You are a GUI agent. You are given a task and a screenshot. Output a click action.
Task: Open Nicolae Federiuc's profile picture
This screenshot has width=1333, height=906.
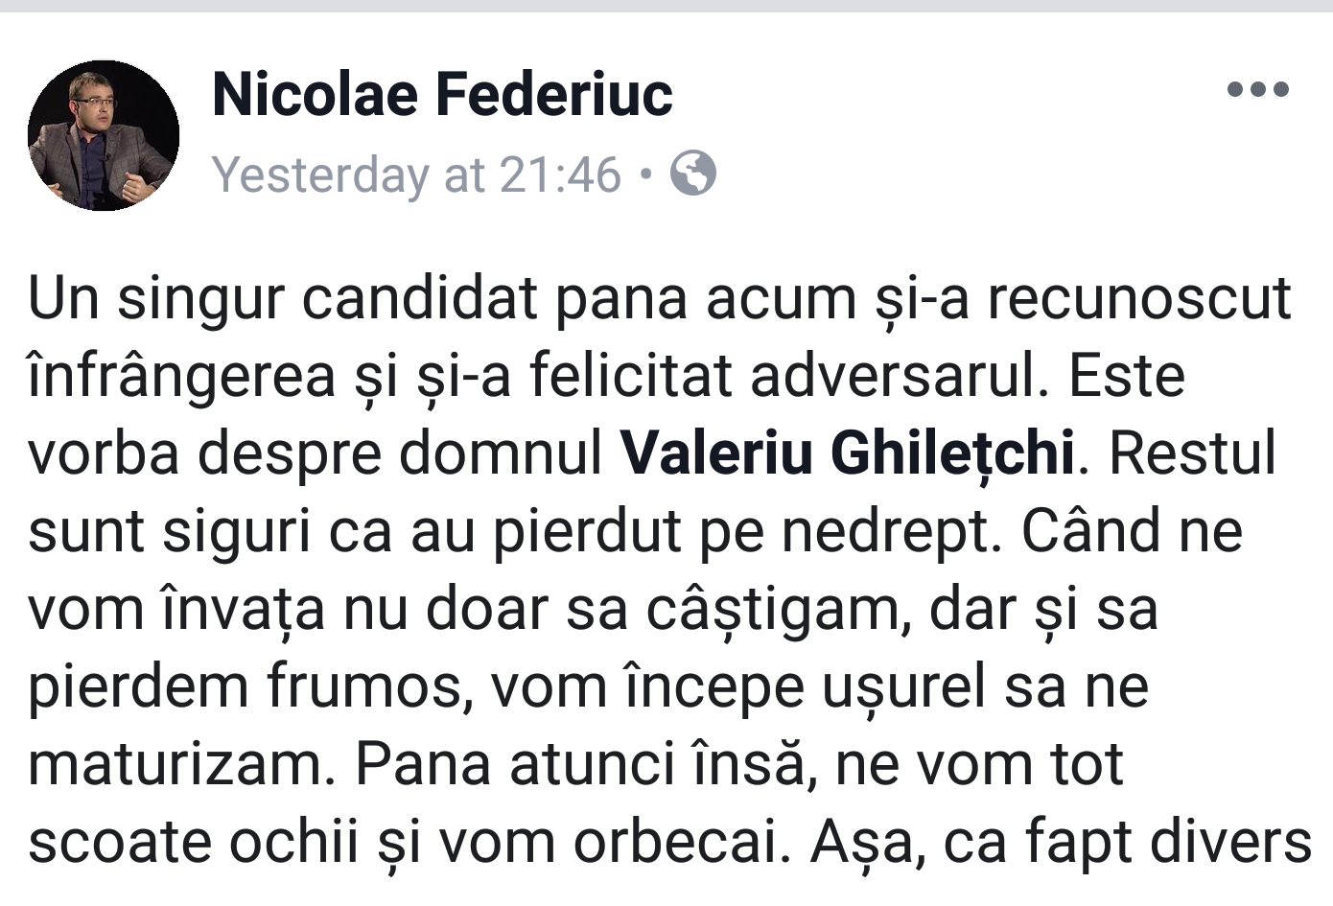tap(104, 135)
